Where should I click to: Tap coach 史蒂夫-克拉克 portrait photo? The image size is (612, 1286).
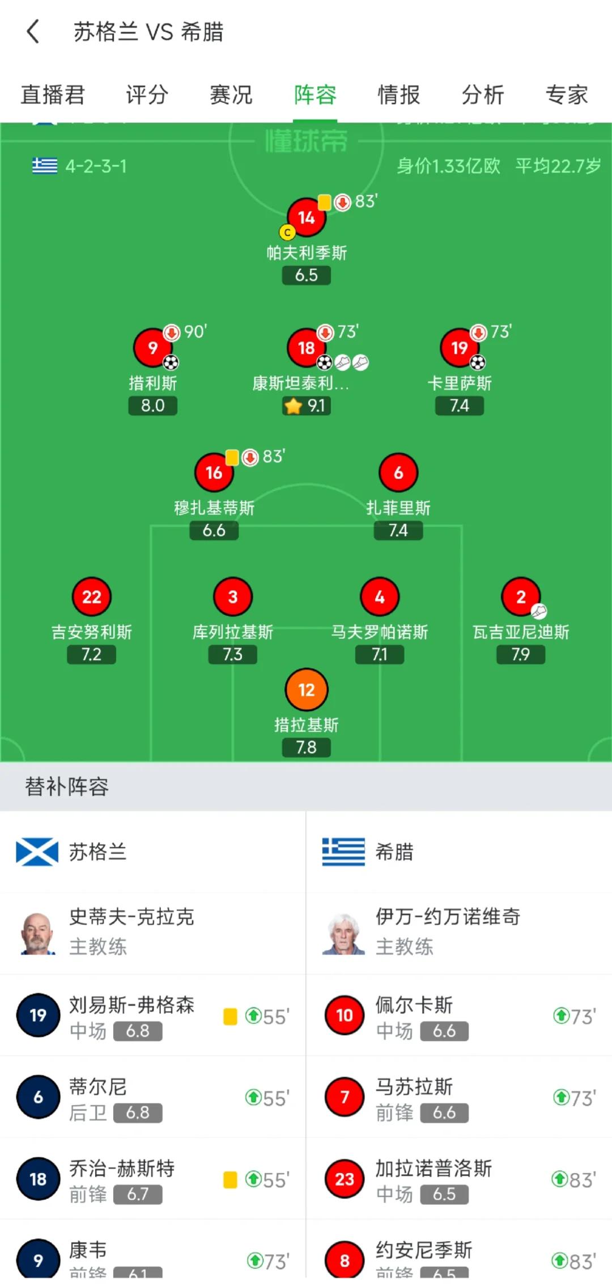click(37, 933)
